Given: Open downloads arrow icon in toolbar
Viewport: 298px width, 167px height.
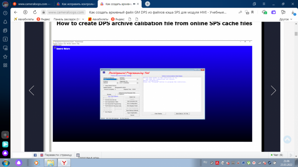Looking at the screenshot, I should (293, 12).
